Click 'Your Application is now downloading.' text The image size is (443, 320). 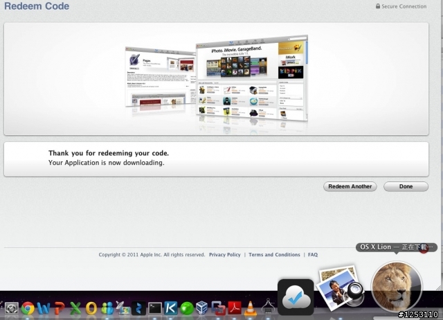pos(106,163)
